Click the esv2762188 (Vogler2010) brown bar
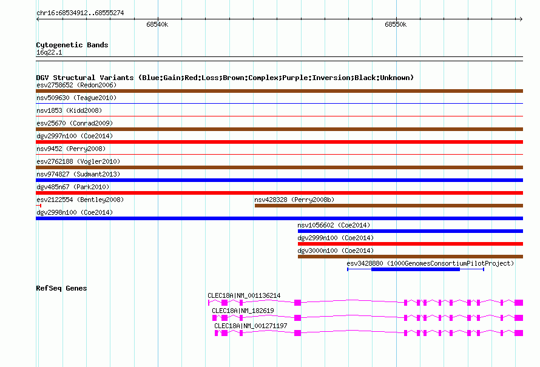The image size is (540, 367). [x=279, y=167]
